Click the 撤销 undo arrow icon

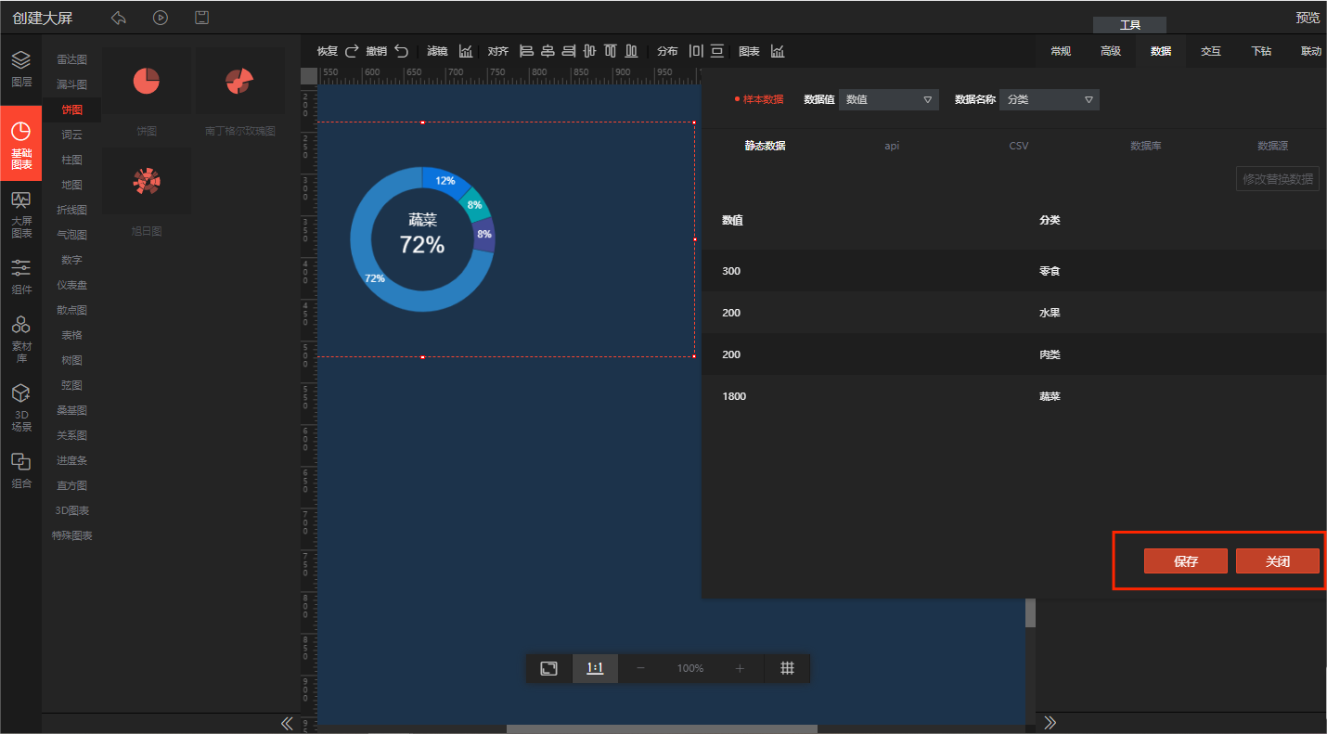click(401, 51)
